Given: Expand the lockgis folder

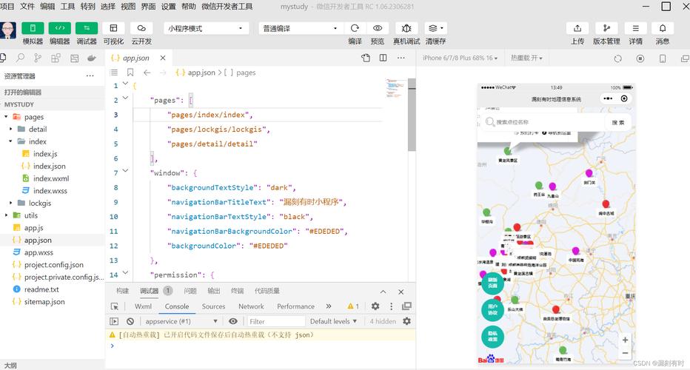Looking at the screenshot, I should (11, 203).
